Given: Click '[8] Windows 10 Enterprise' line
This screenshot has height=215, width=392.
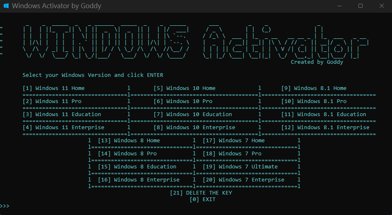Looking at the screenshot, I should 194,128.
